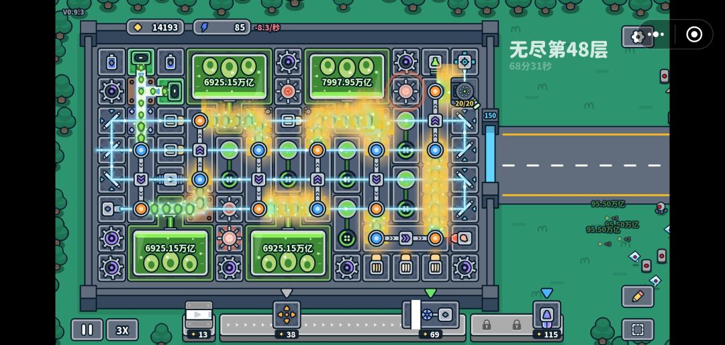The width and height of the screenshot is (725, 345).
Task: Tap the white handle on the conveyor
Action: click(x=416, y=315)
